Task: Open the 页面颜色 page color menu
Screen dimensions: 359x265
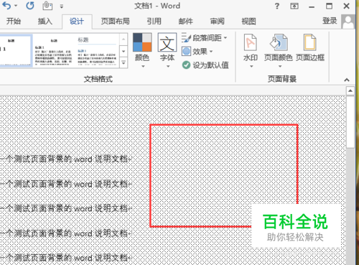Action: 279,50
